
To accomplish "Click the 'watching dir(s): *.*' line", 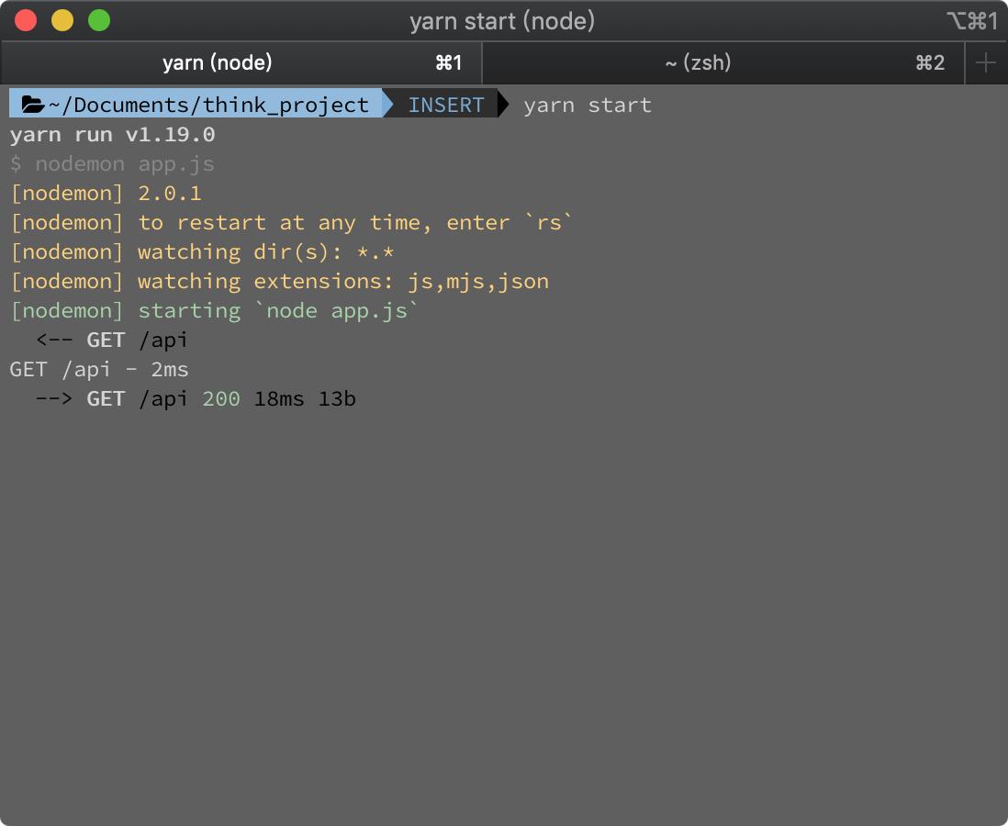I will pyautogui.click(x=202, y=252).
